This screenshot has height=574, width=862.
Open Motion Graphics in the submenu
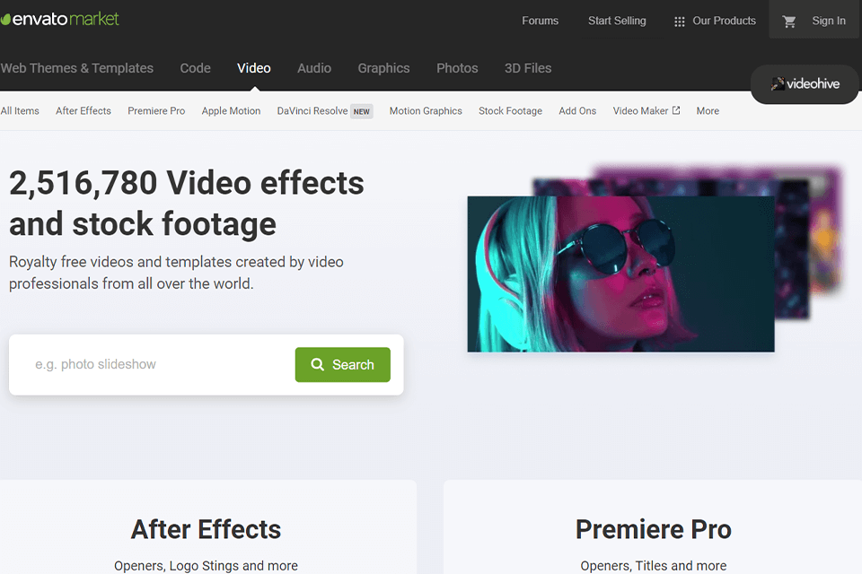(x=426, y=111)
